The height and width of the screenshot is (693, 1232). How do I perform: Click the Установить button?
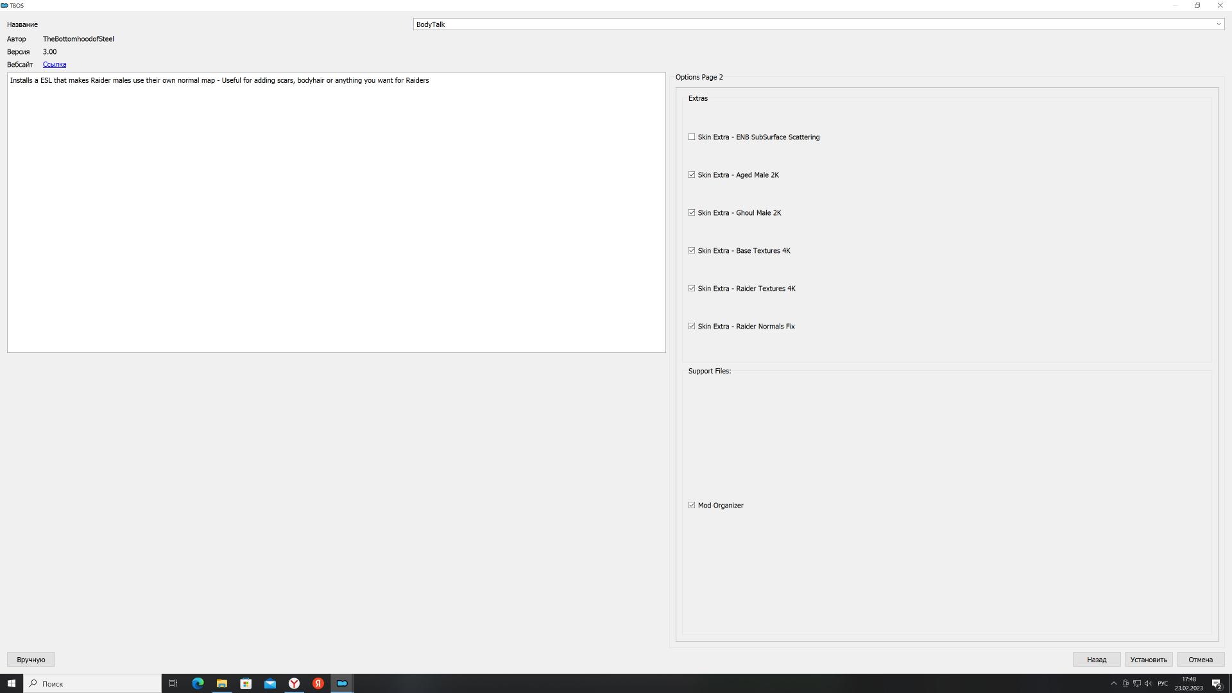coord(1148,660)
